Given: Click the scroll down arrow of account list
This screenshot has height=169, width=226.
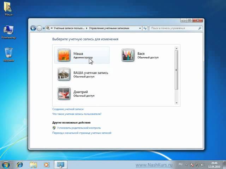Looking at the screenshot, I should [x=177, y=103].
